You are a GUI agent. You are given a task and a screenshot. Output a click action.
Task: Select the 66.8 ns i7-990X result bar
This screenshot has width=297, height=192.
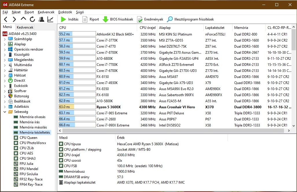point(77,125)
